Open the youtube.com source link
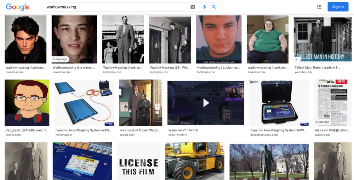This screenshot has width=354, height=180. click(303, 72)
